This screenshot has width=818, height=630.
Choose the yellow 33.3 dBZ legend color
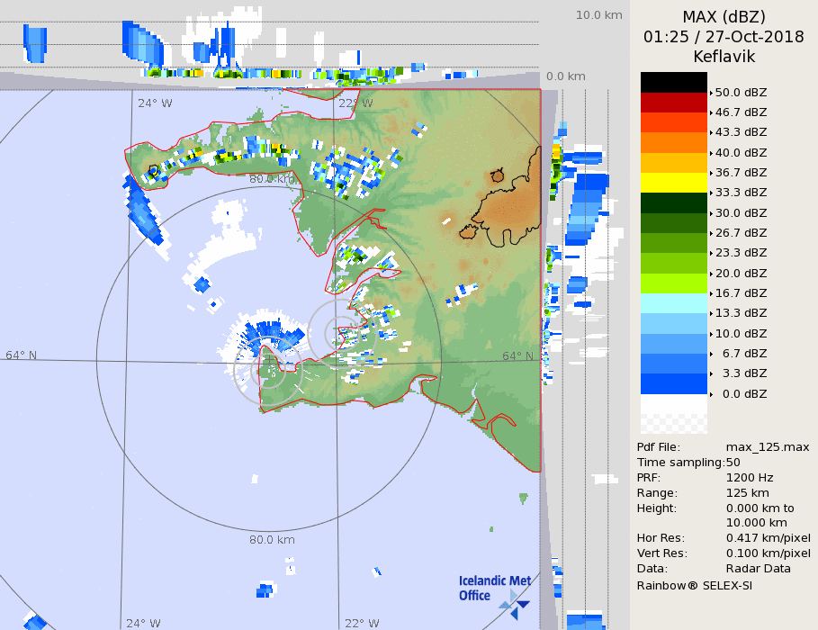coord(673,183)
